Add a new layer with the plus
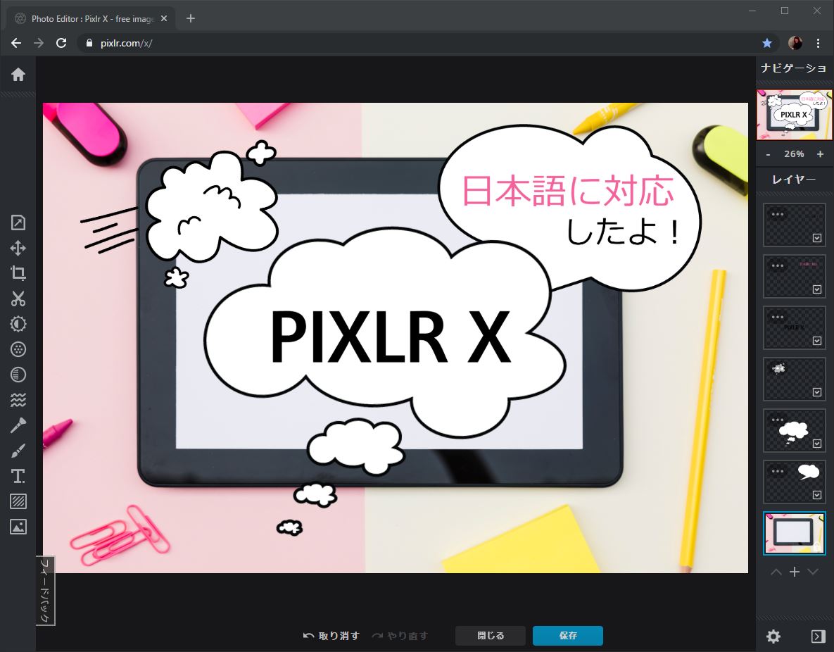 click(794, 572)
